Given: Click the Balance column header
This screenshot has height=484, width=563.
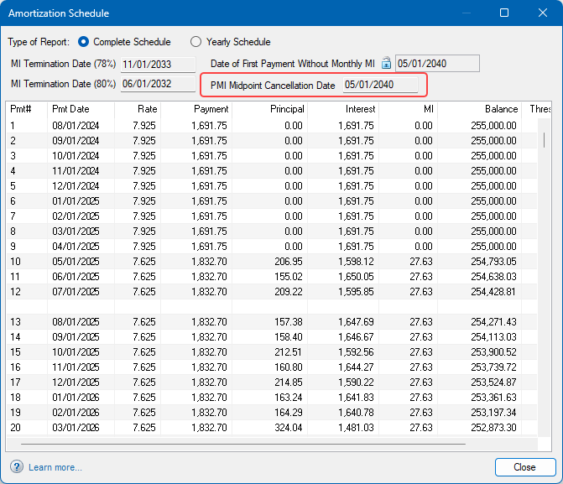Looking at the screenshot, I should pyautogui.click(x=501, y=109).
